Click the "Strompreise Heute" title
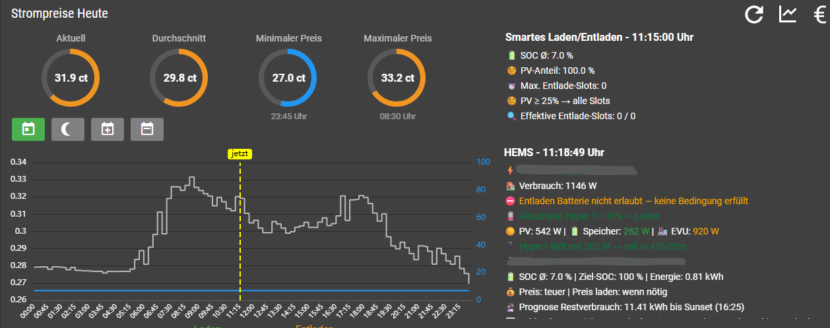 point(59,13)
